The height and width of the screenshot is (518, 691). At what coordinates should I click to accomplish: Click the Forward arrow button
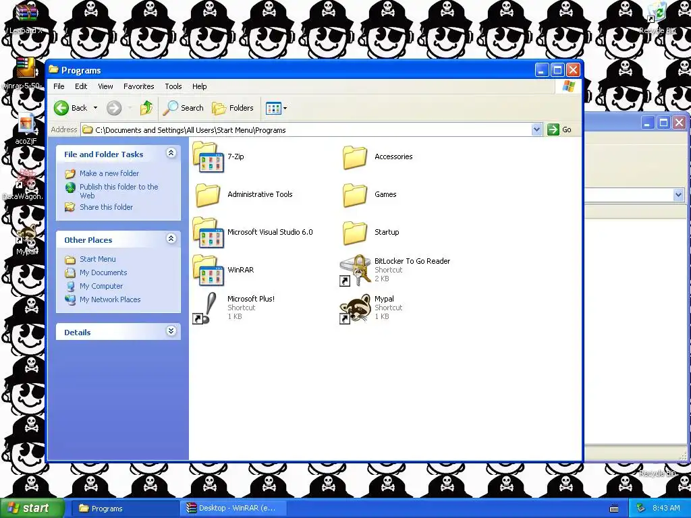tap(114, 108)
